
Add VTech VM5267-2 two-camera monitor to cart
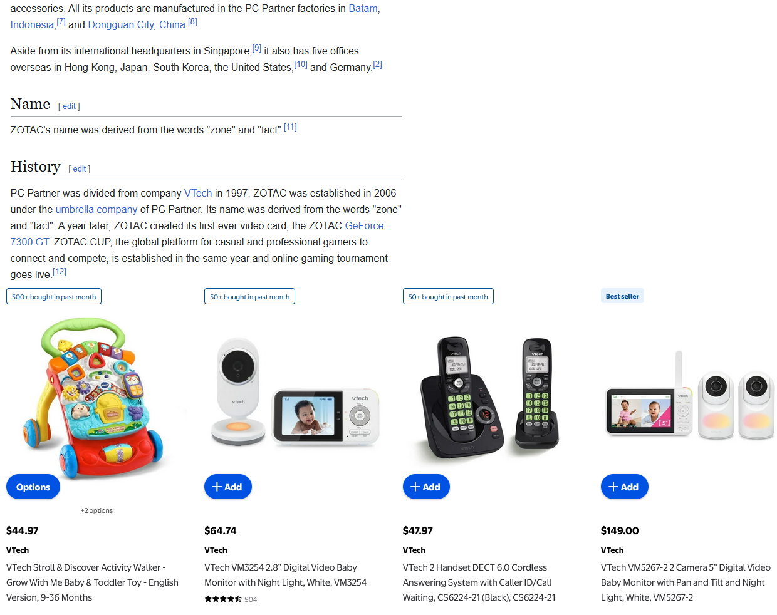tap(624, 487)
